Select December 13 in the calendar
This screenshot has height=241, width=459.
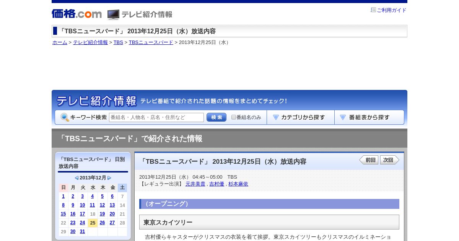click(112, 205)
